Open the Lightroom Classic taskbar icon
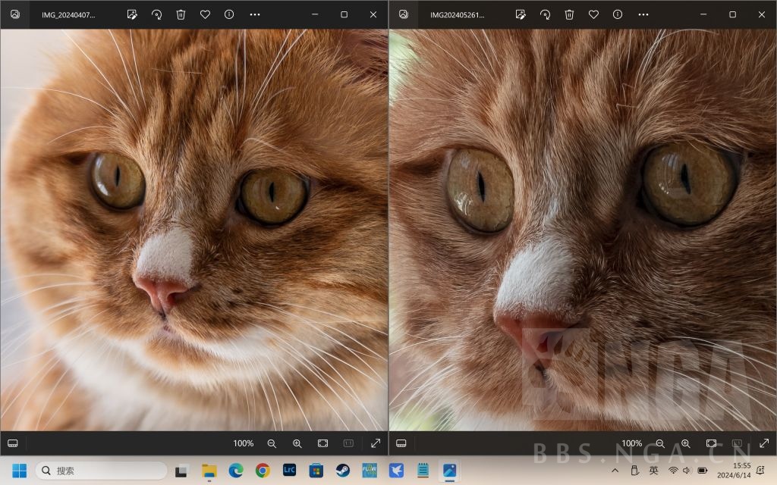The width and height of the screenshot is (777, 485). pyautogui.click(x=289, y=471)
